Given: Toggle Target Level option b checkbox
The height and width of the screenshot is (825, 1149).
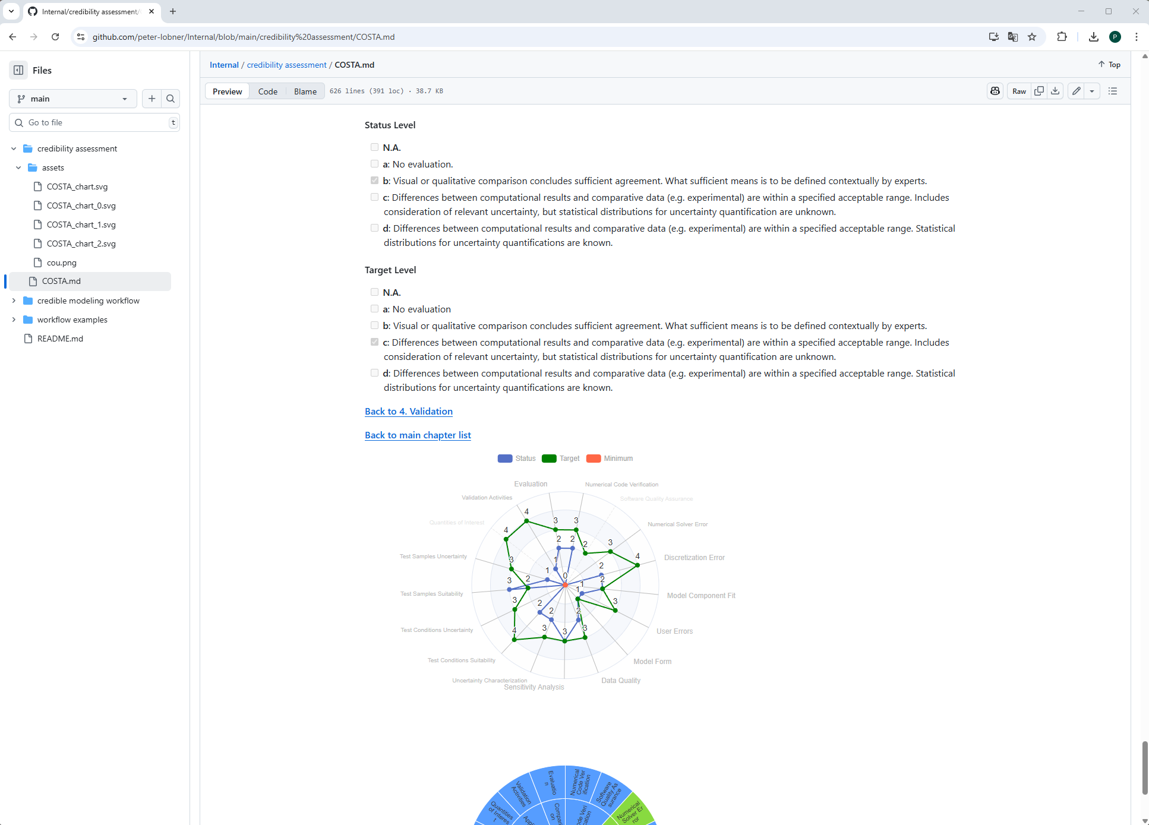Looking at the screenshot, I should point(374,325).
